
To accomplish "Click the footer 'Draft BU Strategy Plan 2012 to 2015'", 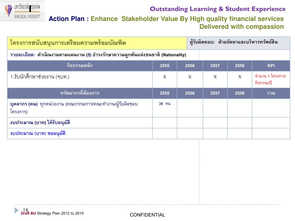I will (x=52, y=213).
